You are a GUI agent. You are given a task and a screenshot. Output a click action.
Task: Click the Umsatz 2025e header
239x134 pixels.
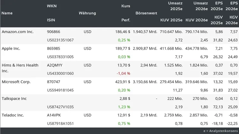click(175, 6)
